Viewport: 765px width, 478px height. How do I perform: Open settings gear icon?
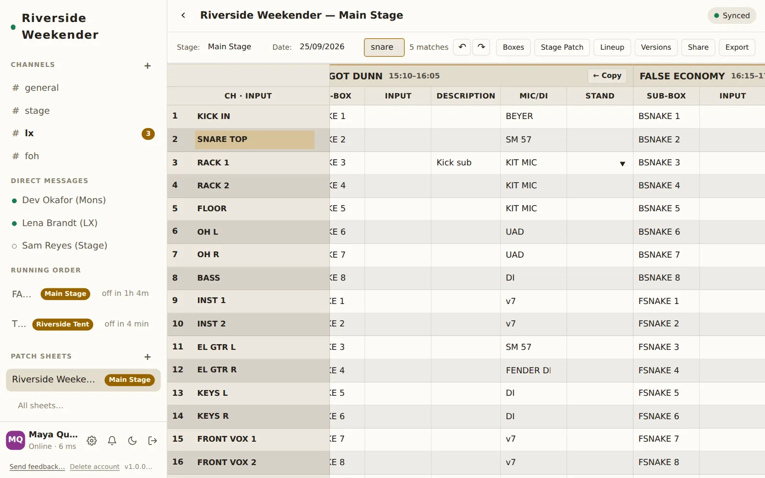[x=92, y=441]
